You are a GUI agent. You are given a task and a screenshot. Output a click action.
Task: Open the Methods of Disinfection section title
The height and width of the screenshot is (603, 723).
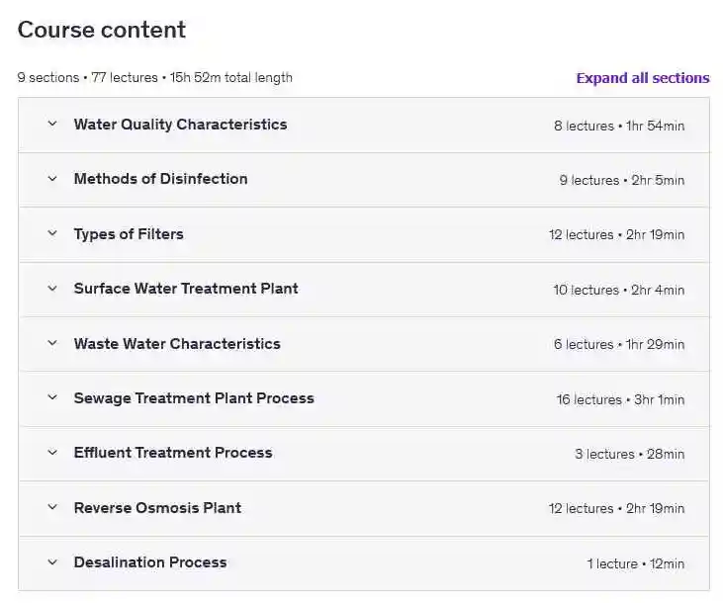[x=160, y=179]
